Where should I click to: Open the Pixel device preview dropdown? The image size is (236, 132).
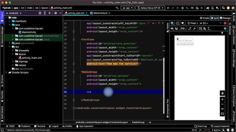point(192,23)
